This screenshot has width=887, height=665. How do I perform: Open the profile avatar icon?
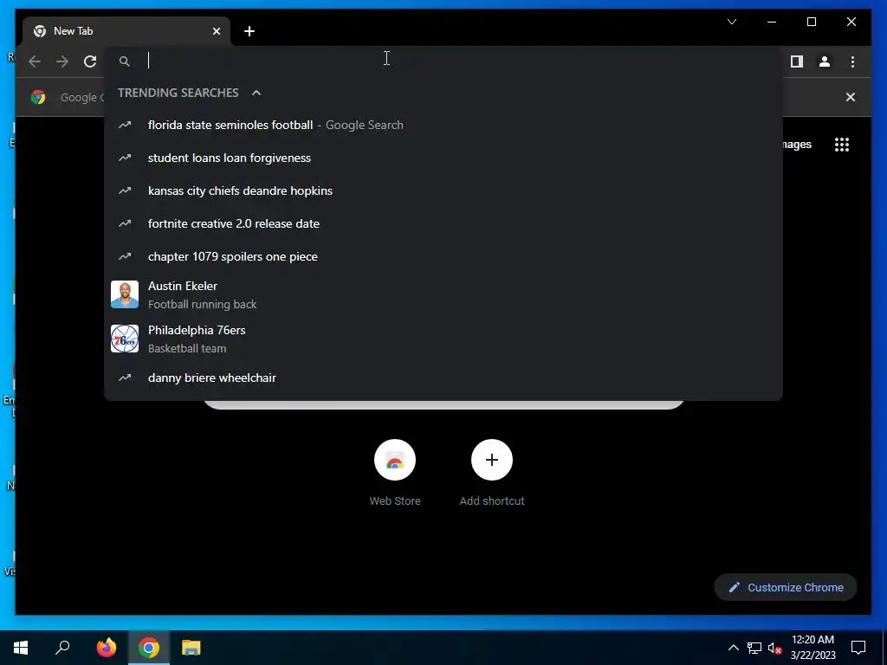click(825, 61)
